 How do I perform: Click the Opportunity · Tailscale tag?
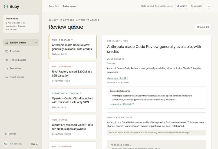tap(67, 93)
